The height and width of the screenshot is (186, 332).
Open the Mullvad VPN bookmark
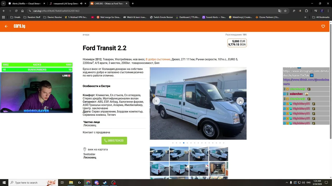[x=76, y=17]
